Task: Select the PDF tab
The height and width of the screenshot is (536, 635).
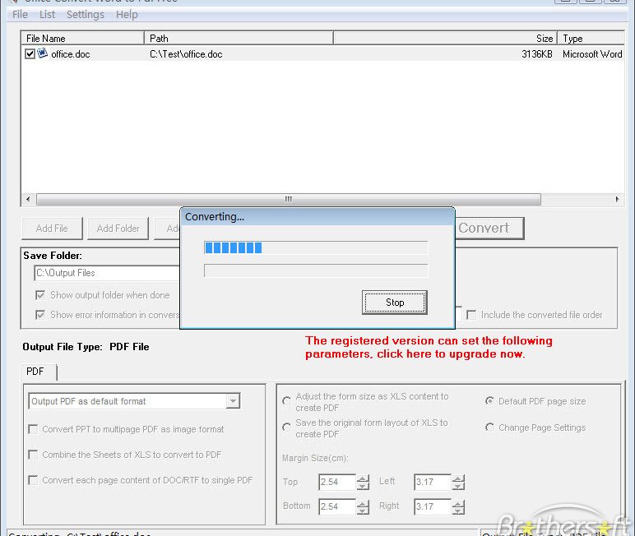Action: pos(35,372)
